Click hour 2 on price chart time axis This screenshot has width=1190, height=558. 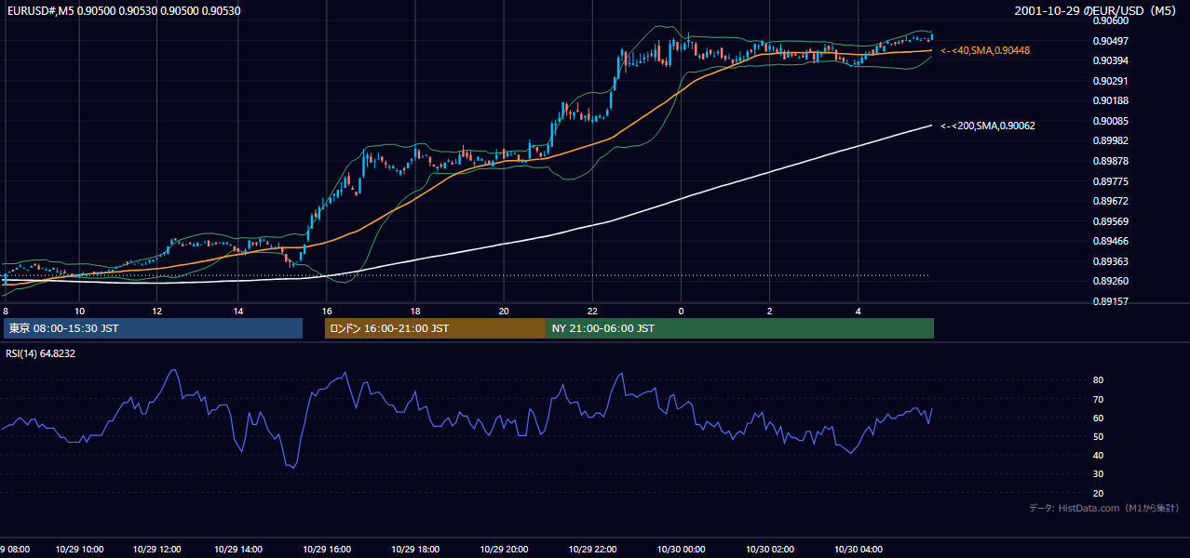click(769, 311)
